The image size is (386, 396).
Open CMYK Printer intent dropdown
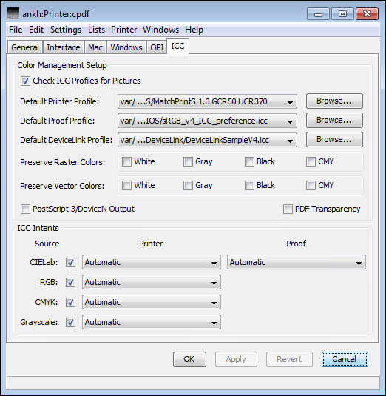tap(152, 302)
